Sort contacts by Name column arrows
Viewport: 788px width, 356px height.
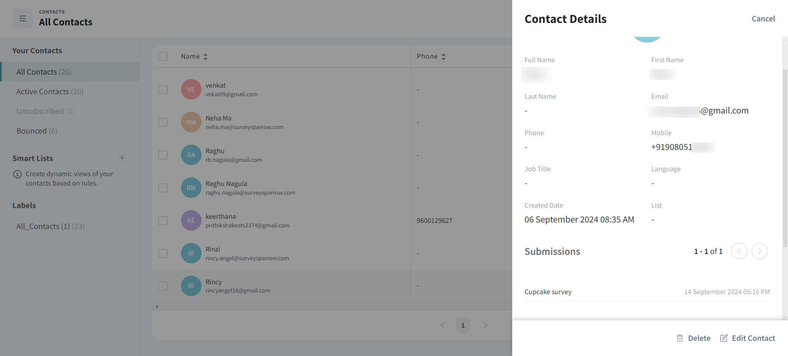click(206, 57)
